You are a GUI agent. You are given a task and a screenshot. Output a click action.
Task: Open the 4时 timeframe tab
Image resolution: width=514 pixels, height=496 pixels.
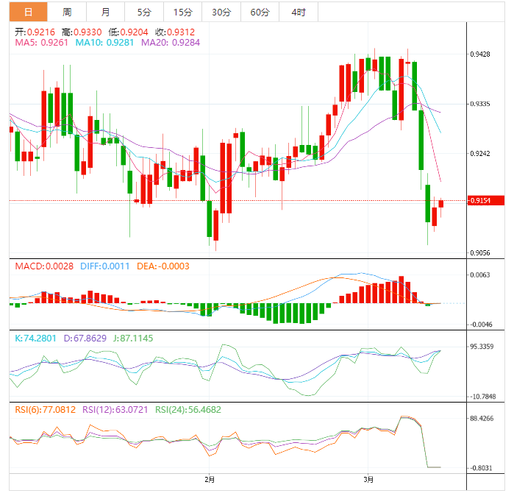[x=299, y=12]
